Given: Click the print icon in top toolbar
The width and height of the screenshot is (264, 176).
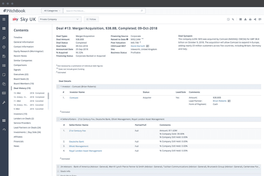Looking at the screenshot, I should (250, 19).
